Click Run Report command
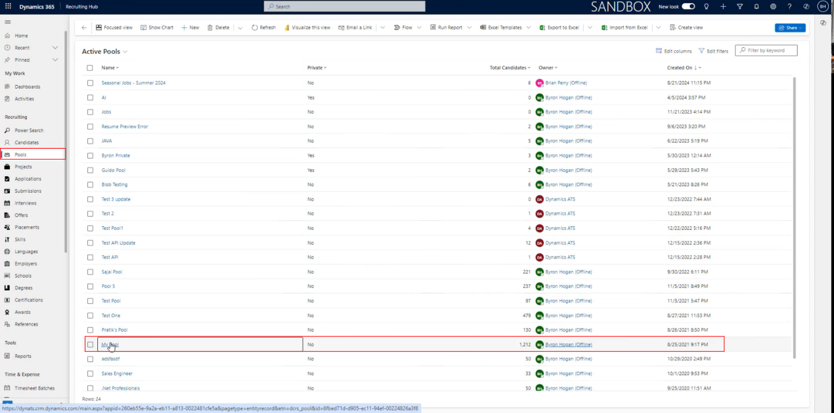This screenshot has height=413, width=834. (x=446, y=27)
